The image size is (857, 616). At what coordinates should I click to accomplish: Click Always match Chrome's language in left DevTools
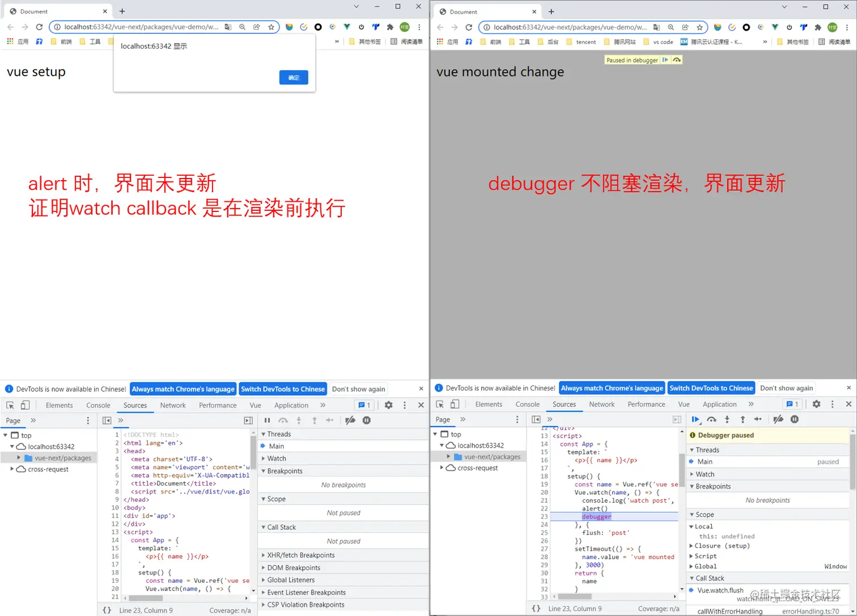(x=183, y=389)
